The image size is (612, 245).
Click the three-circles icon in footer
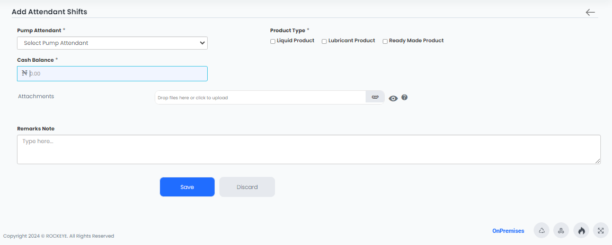tap(561, 231)
